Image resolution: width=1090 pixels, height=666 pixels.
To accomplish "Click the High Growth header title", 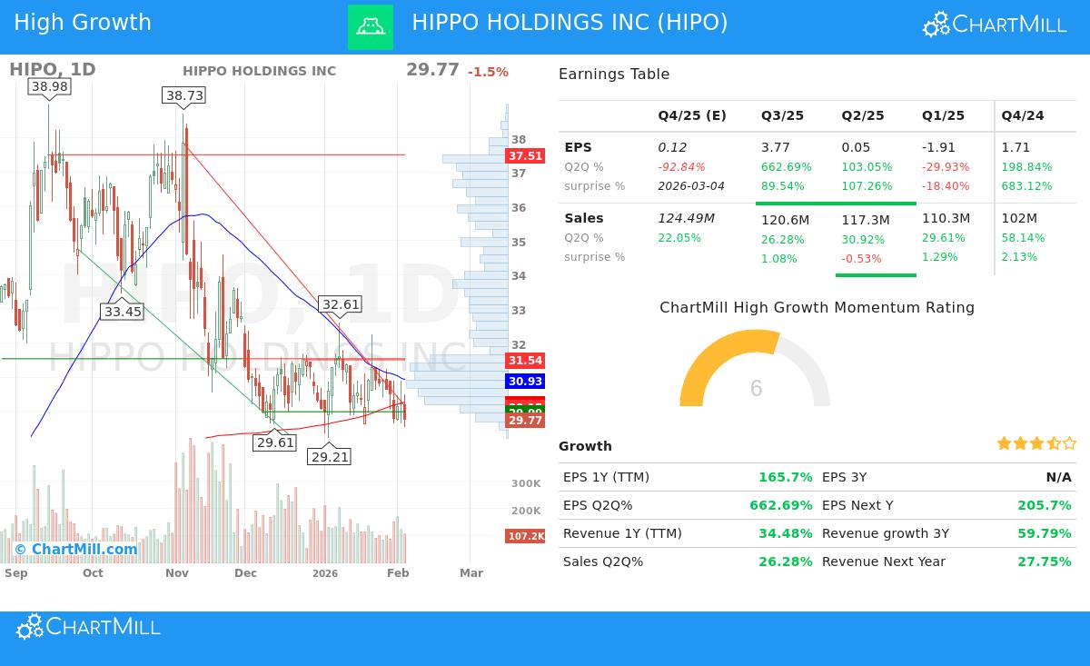I will [83, 22].
